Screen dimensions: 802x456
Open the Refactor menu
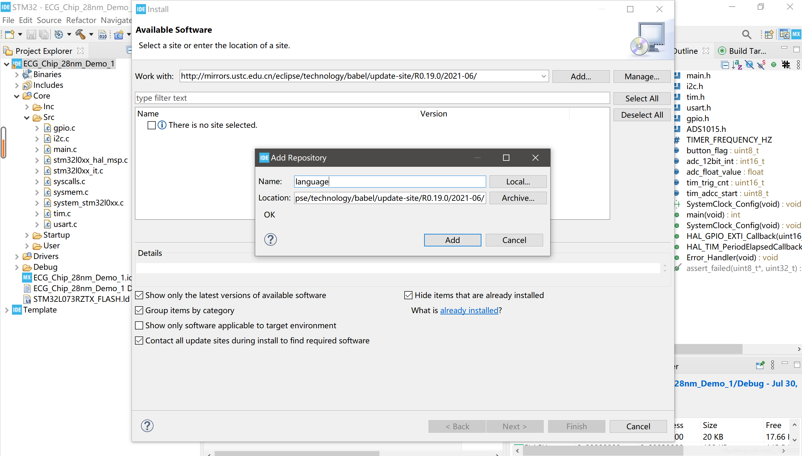point(81,20)
